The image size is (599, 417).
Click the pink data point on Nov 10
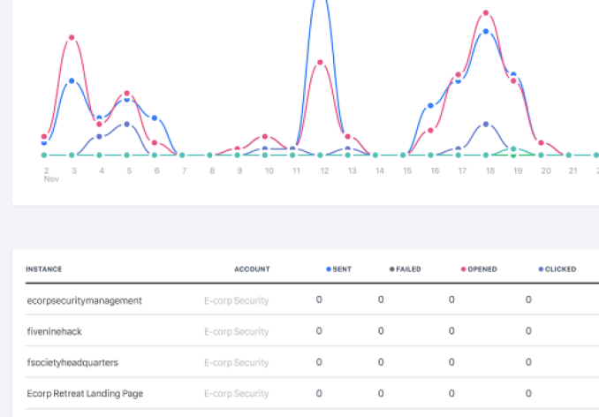tap(265, 137)
